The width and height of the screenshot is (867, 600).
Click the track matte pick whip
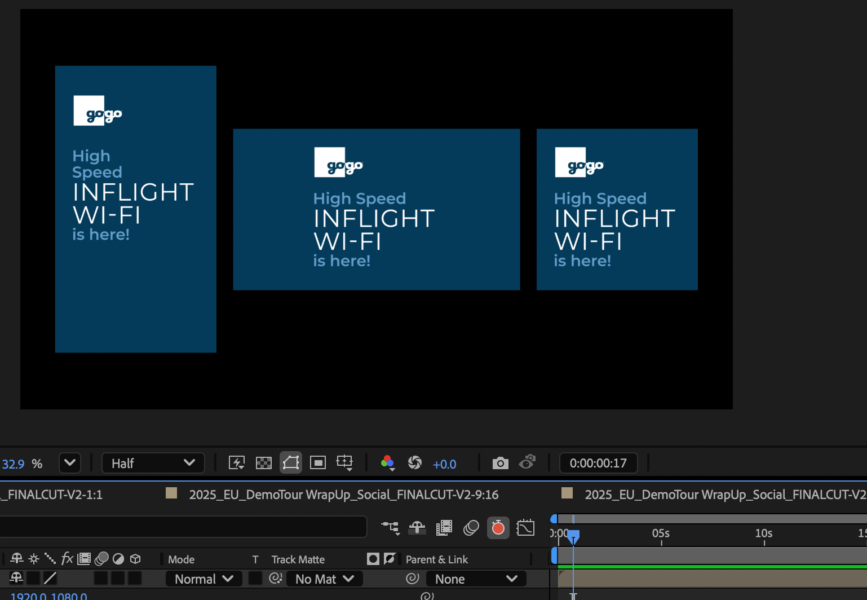tap(276, 579)
